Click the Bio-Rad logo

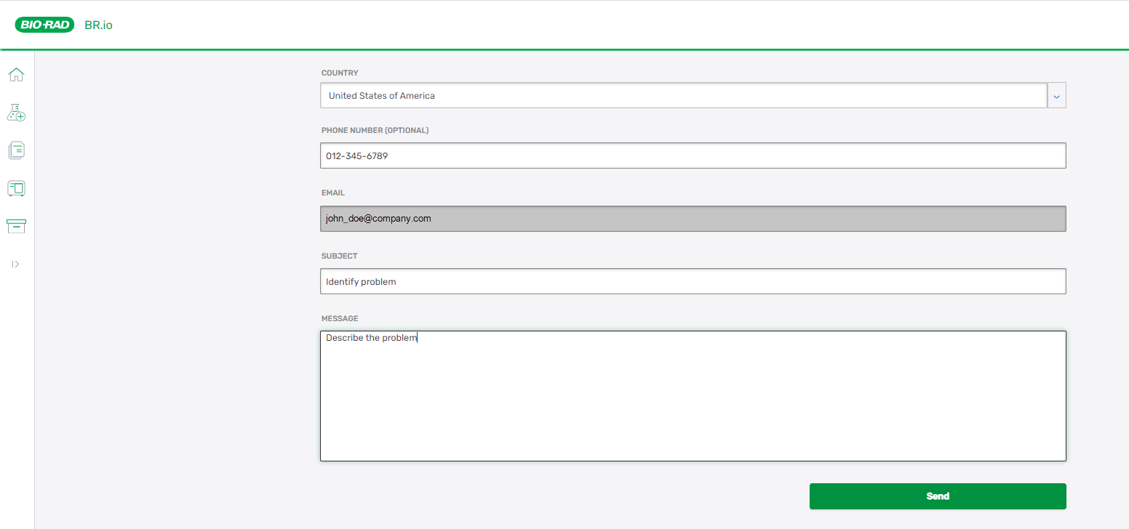[44, 25]
